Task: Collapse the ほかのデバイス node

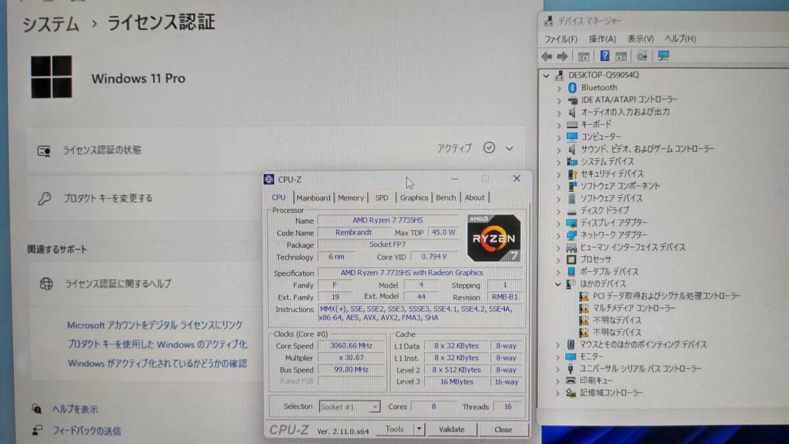Action: (x=559, y=284)
